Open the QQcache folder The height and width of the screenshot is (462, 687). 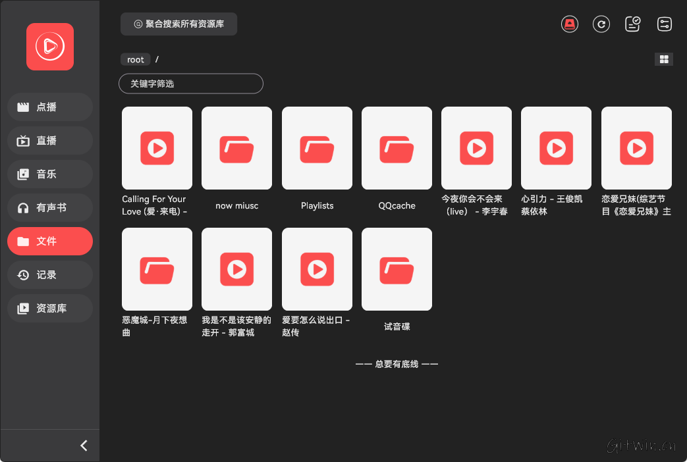tap(397, 148)
